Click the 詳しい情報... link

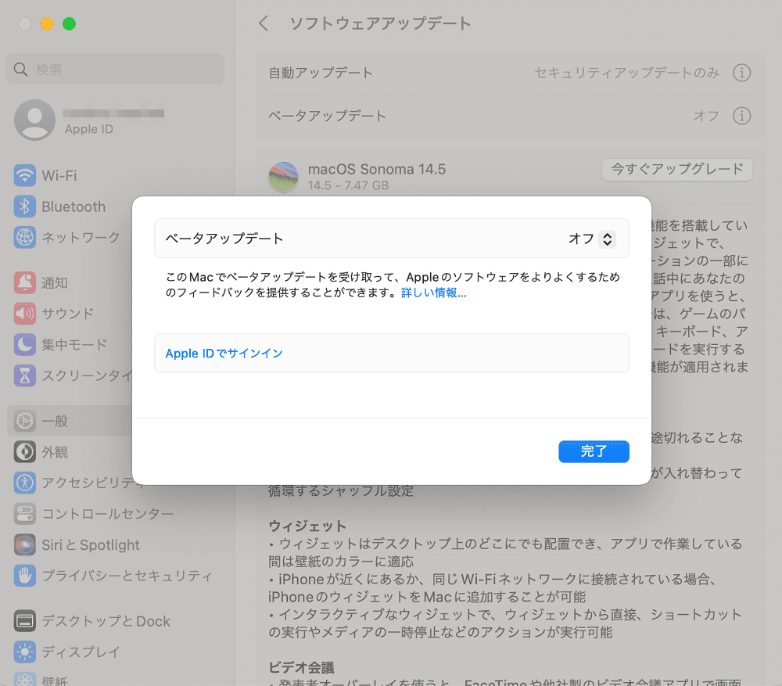pos(433,293)
